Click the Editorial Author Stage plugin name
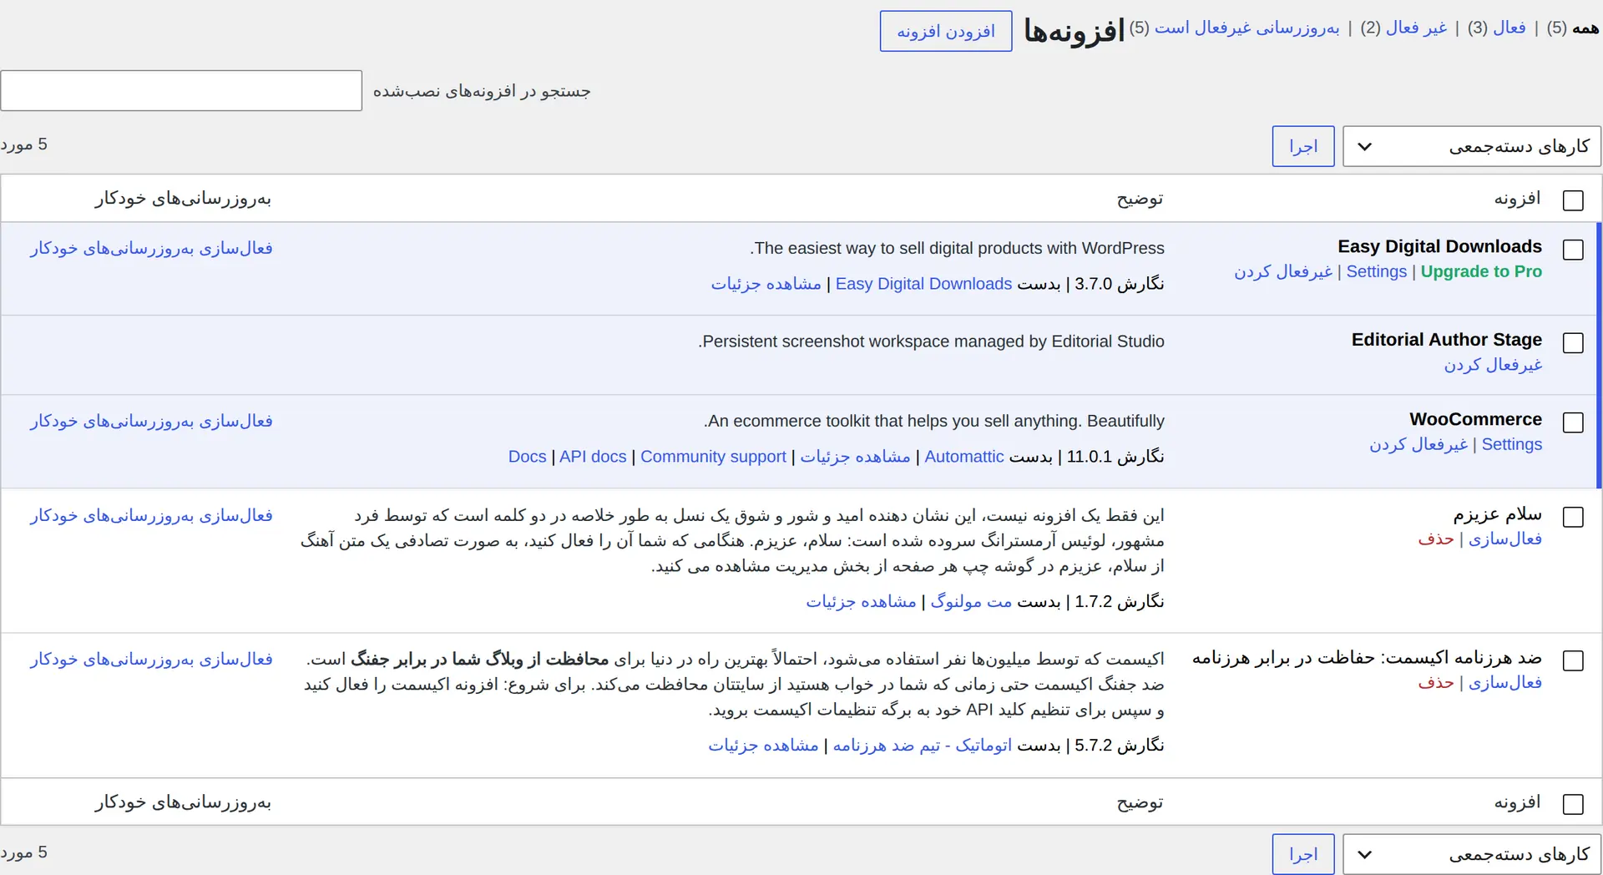Screen dimensions: 1603x875 [x=1446, y=340]
